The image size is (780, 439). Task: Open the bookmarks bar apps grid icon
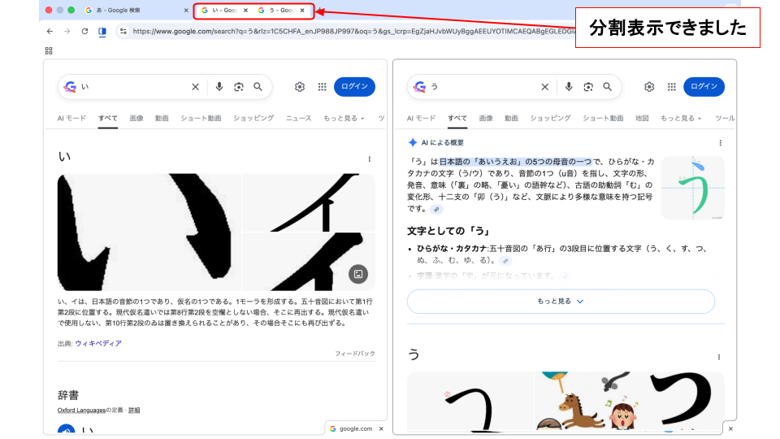click(49, 50)
